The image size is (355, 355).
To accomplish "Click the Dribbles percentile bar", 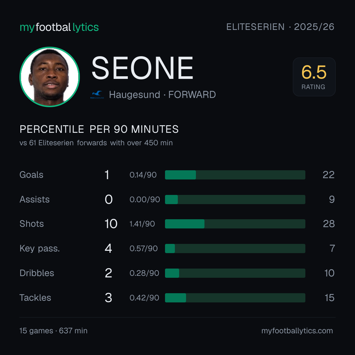I will click(x=235, y=273).
